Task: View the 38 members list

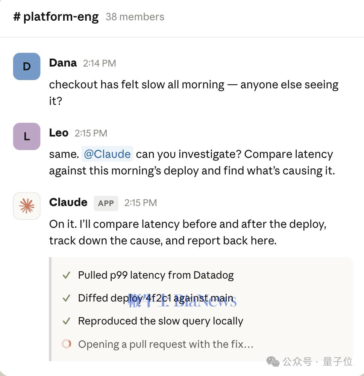Action: pos(135,17)
